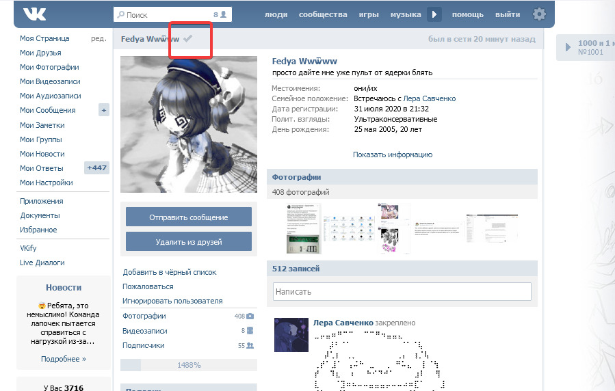
Task: Open Видеозаписи link under profile actions
Action: coord(145,331)
